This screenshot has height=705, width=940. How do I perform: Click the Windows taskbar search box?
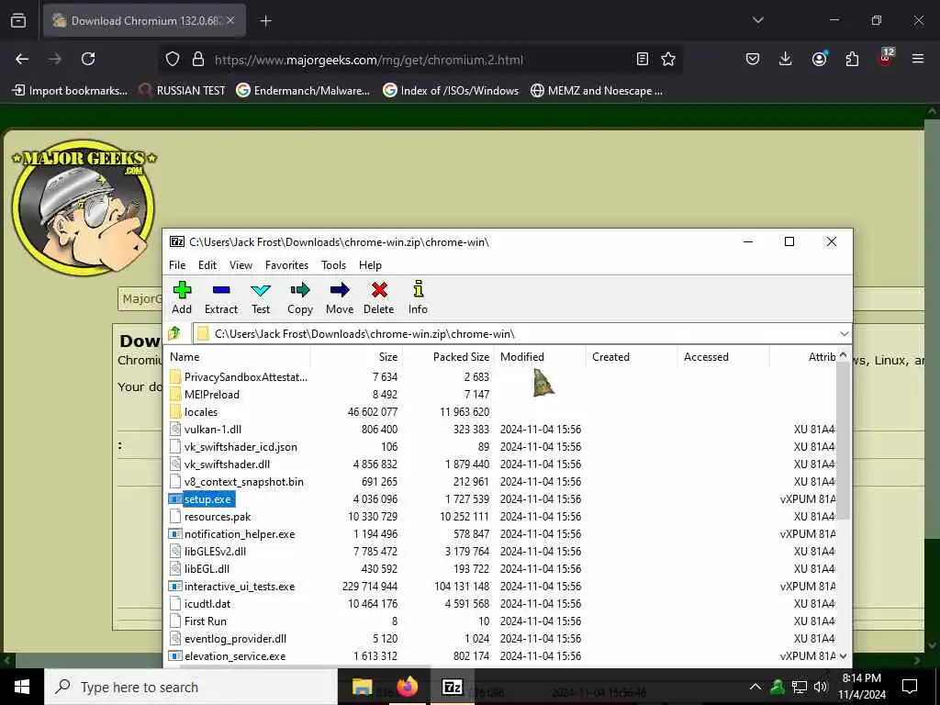[x=191, y=687]
